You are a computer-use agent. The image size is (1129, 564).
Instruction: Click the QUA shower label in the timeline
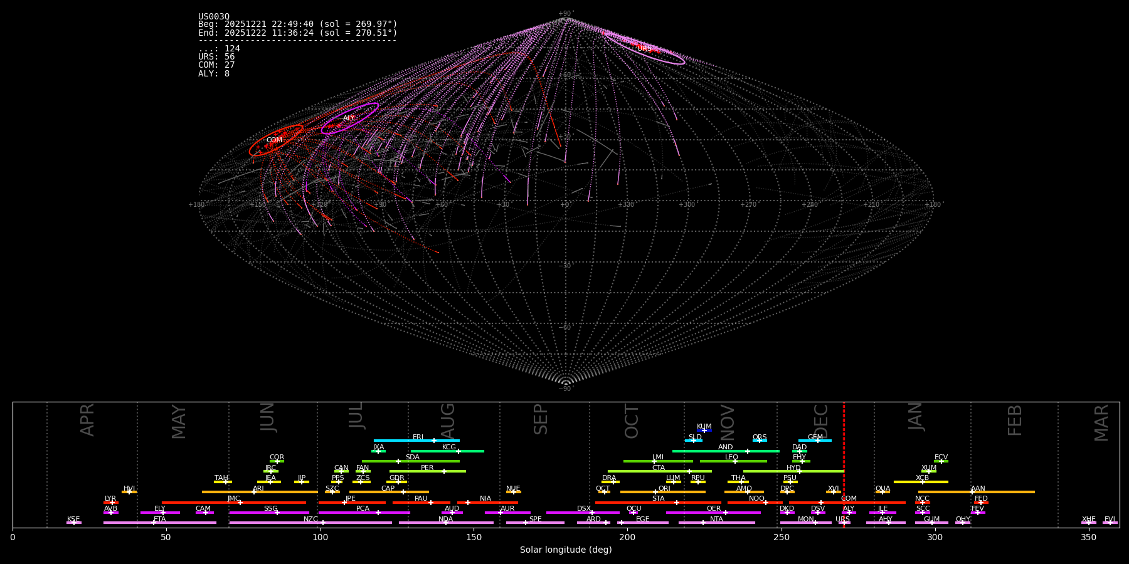pyautogui.click(x=883, y=489)
